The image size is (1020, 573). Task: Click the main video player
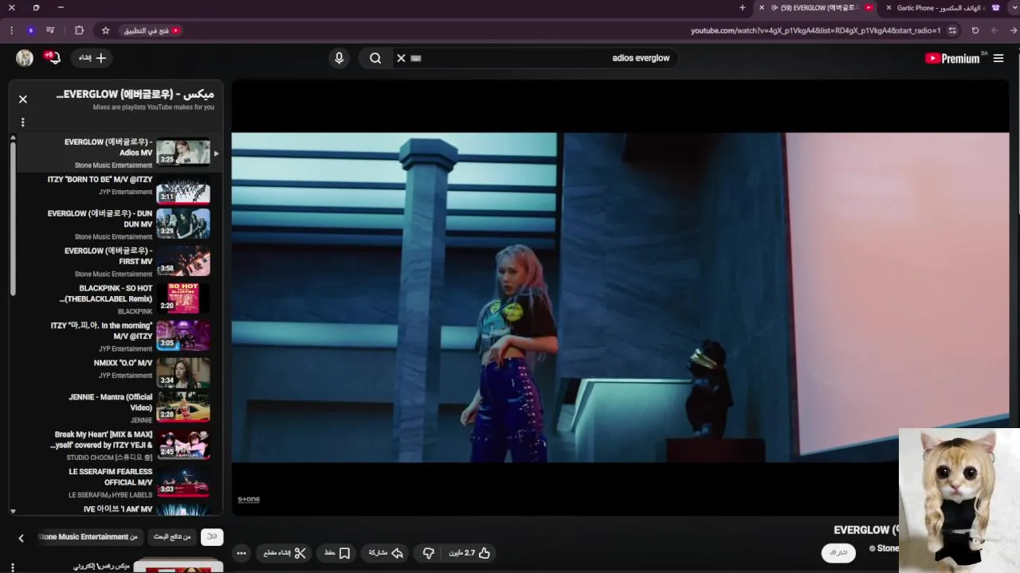tap(620, 296)
